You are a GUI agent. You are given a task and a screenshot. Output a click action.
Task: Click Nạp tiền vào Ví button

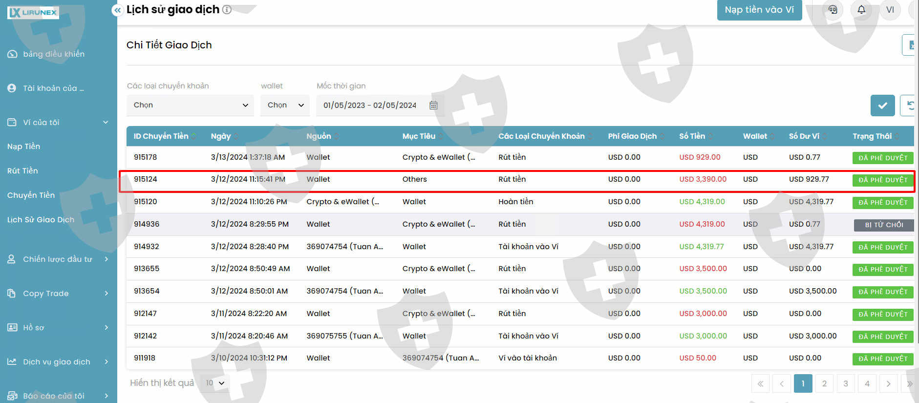759,10
